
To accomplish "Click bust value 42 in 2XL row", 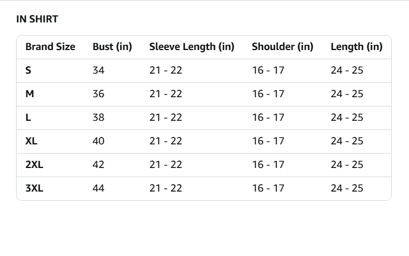I will [98, 165].
